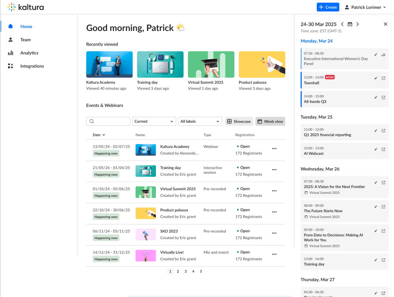394x297 pixels.
Task: Open the Current status dropdown
Action: click(154, 121)
